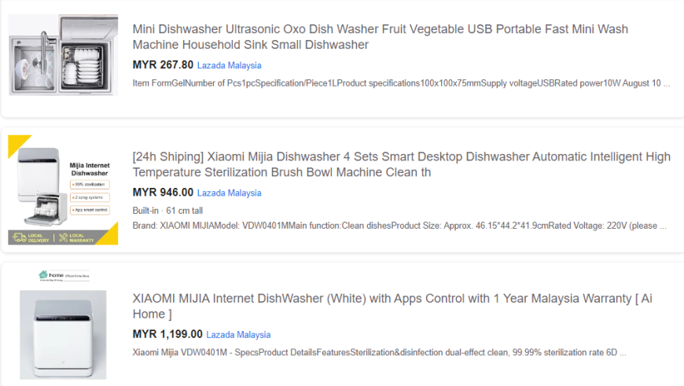Click the MYR 1,199.00 price

[x=167, y=334]
